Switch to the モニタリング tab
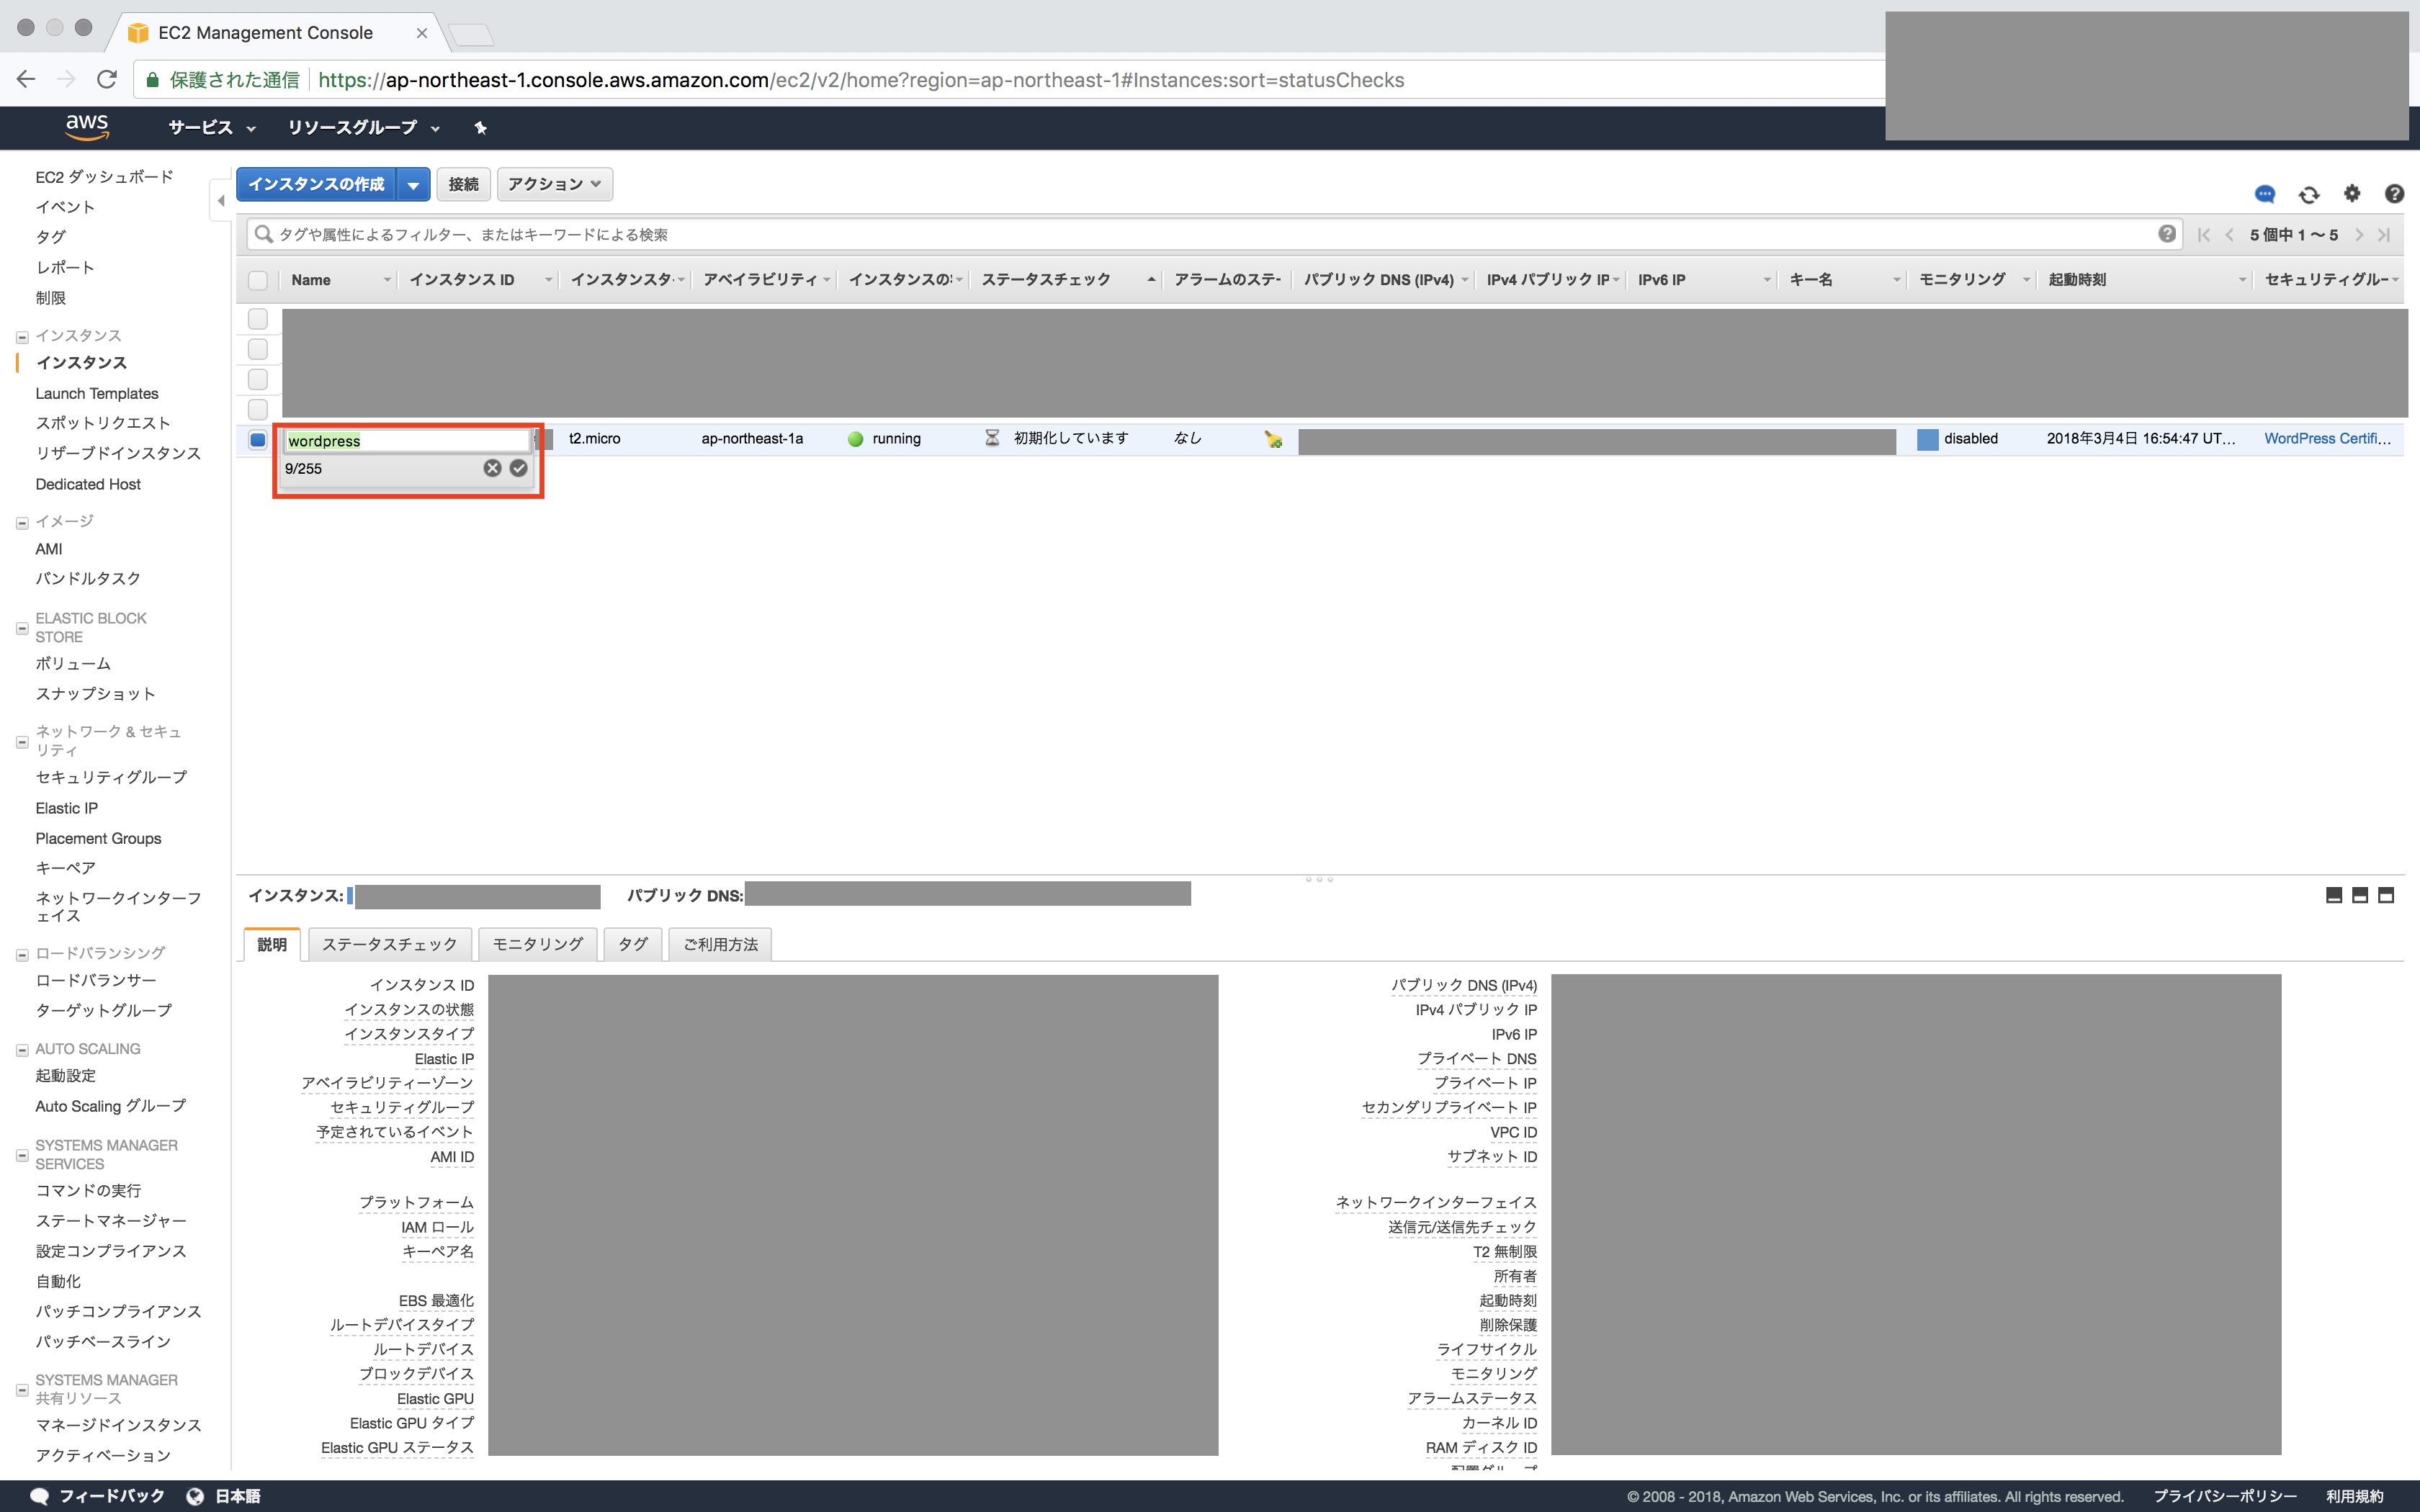The image size is (2420, 1512). pyautogui.click(x=538, y=944)
